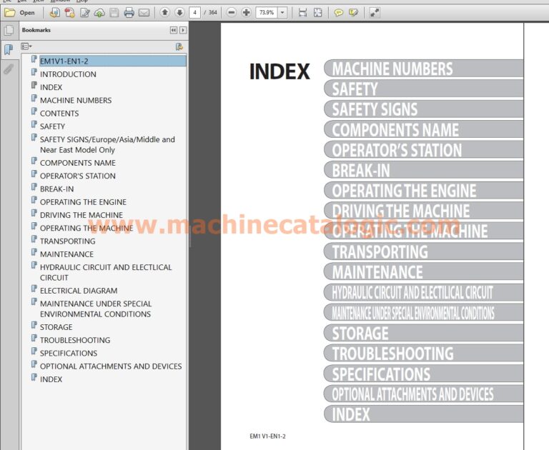Jump to the CONTENTS bookmark
Viewport: 549px width, 450px height.
[x=59, y=114]
